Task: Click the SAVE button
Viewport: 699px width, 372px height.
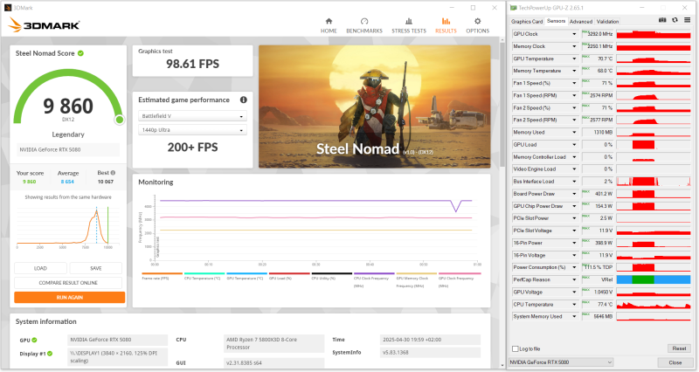Action: point(96,268)
